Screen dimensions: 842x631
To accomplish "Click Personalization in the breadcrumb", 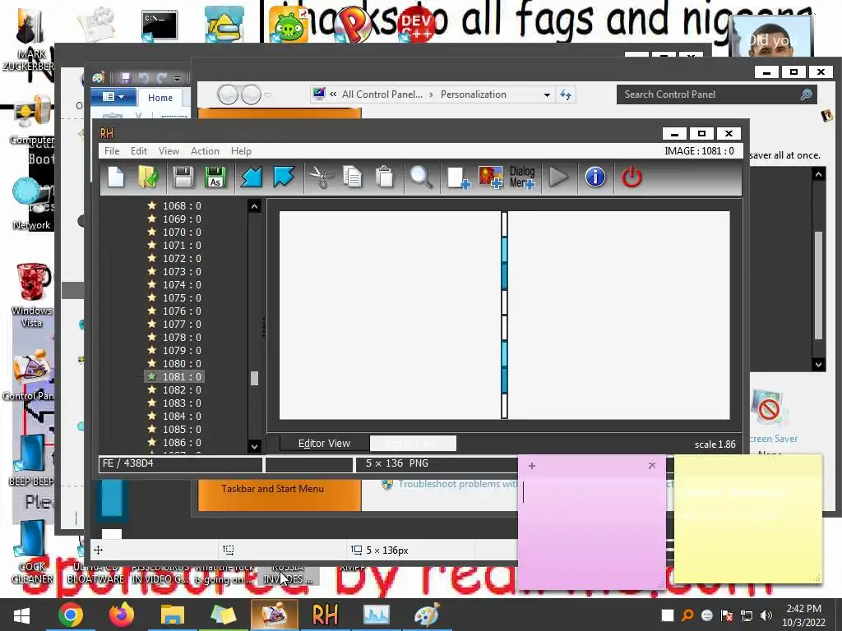I will coord(473,94).
